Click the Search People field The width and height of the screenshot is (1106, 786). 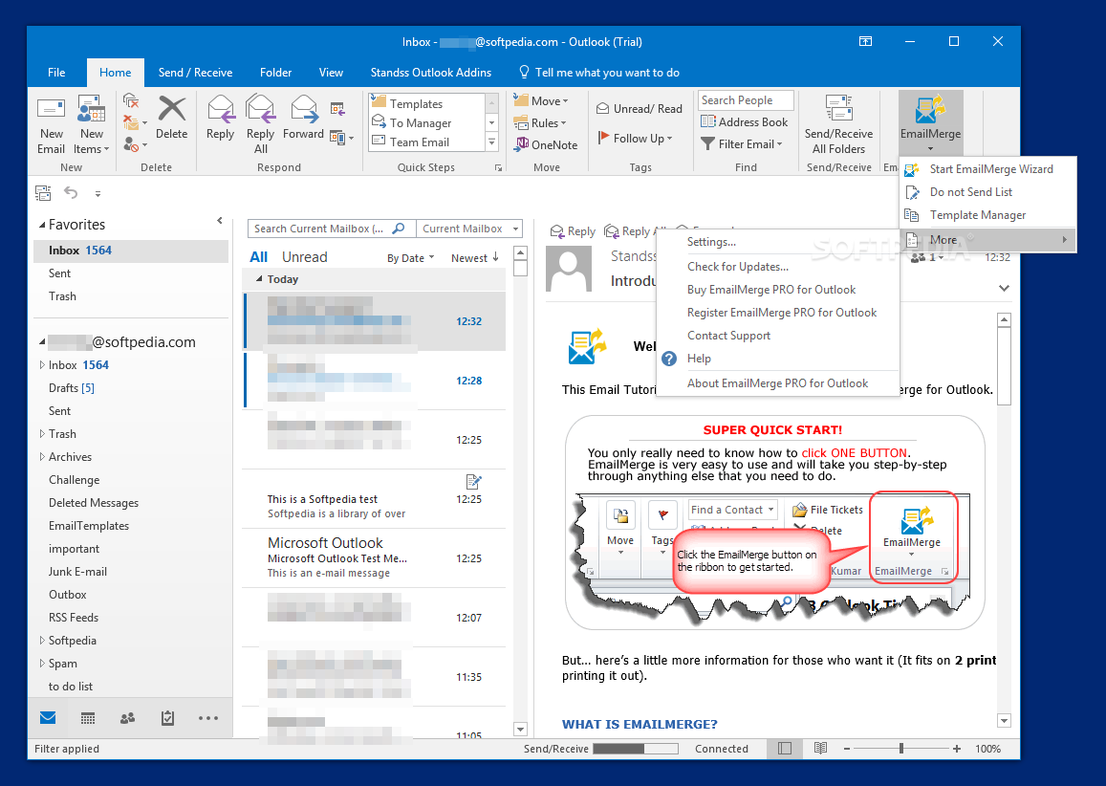click(x=747, y=100)
